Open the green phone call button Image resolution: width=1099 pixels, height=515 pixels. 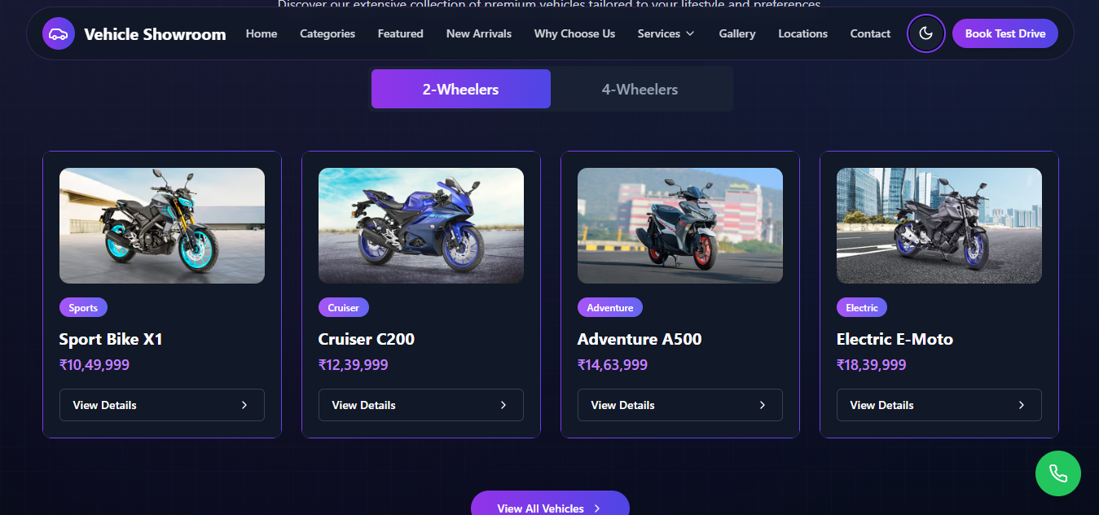pyautogui.click(x=1057, y=473)
